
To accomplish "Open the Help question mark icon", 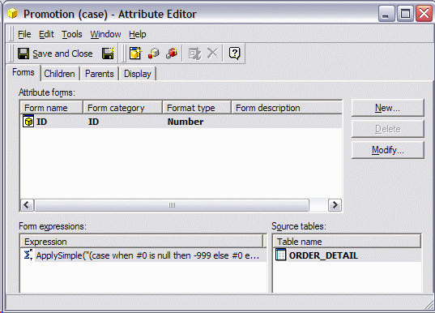I will [234, 53].
